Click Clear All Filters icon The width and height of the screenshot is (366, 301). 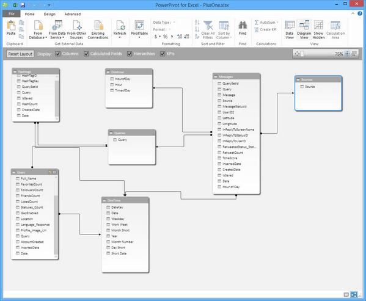(x=208, y=25)
